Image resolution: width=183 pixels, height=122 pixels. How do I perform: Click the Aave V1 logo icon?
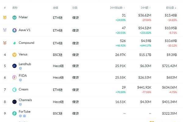[14, 30]
